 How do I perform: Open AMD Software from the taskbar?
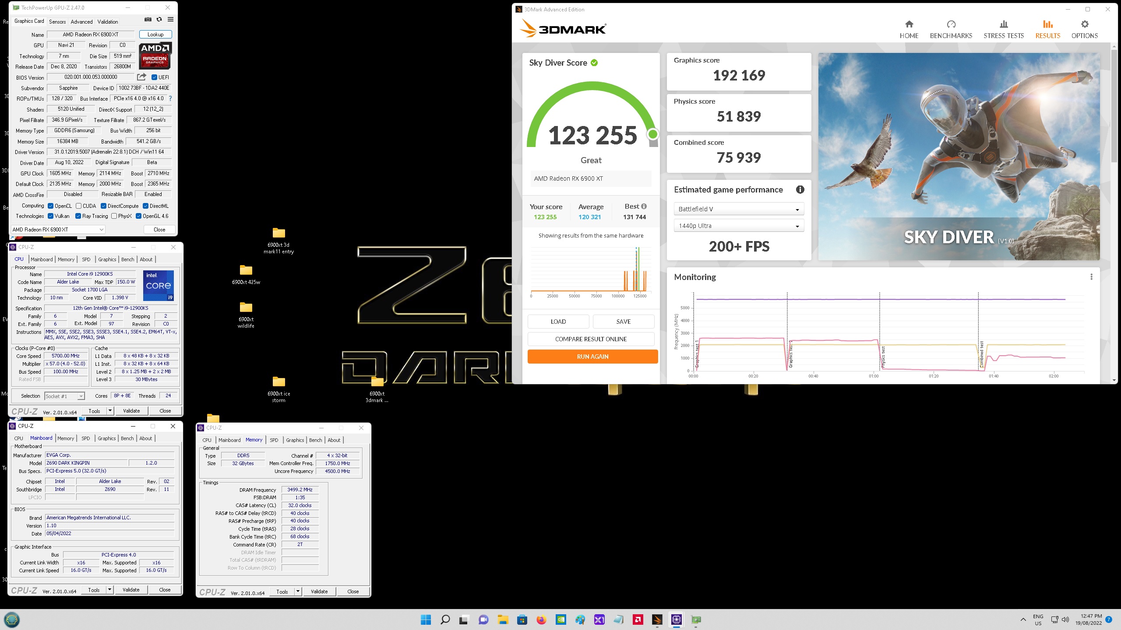[x=638, y=619]
